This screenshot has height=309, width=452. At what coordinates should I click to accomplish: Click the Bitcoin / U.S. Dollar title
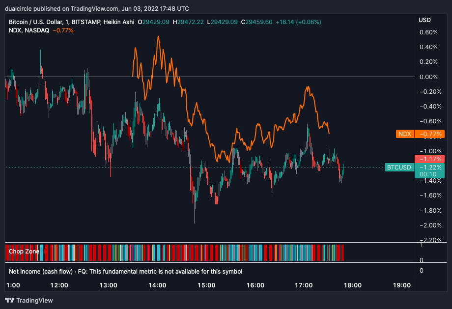[x=35, y=22]
